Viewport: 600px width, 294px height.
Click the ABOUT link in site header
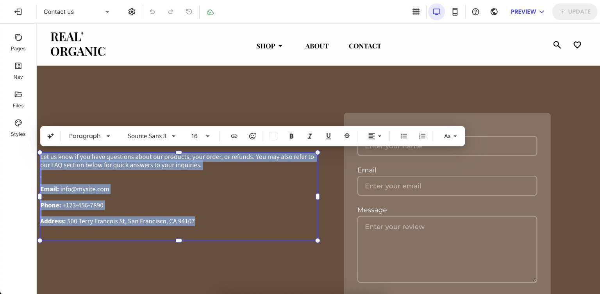click(x=317, y=46)
